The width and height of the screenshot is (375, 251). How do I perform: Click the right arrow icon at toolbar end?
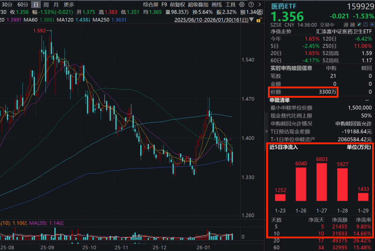tap(260, 4)
